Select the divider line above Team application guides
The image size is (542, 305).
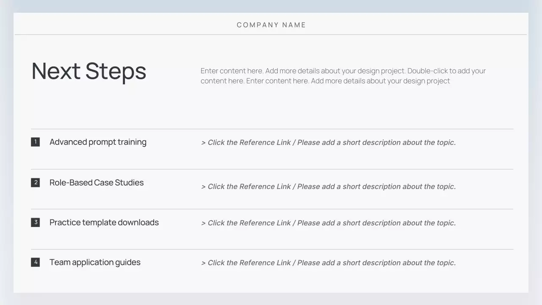coord(272,249)
